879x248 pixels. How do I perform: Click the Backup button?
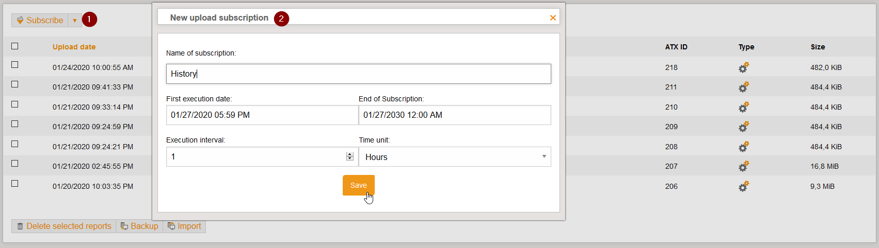pyautogui.click(x=139, y=226)
